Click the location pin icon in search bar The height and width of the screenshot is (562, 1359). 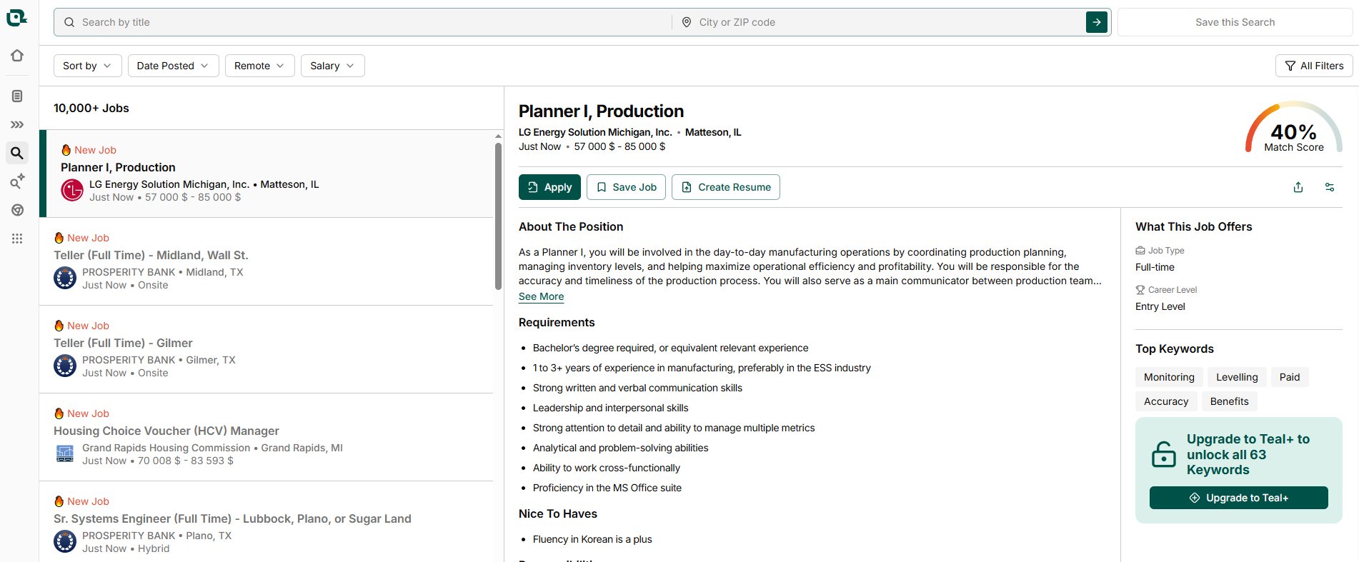pos(687,22)
